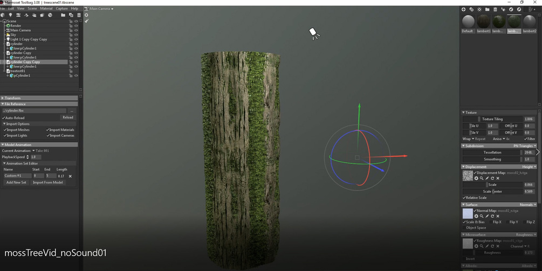The image size is (542, 271).
Task: Enable Object Space checkbox
Action: point(464,228)
